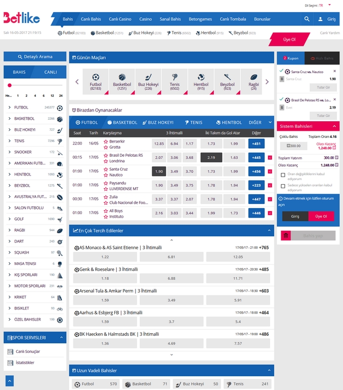Expand SNOOKER in the sidebar sports list
The width and height of the screenshot is (343, 390).
10,152
